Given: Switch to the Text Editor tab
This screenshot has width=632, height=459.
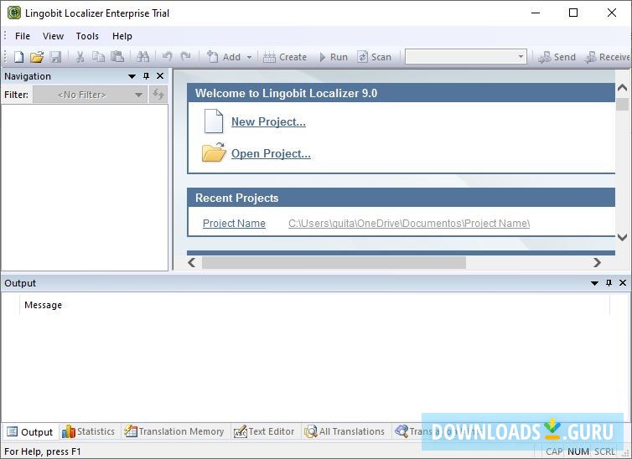Looking at the screenshot, I should [x=264, y=431].
